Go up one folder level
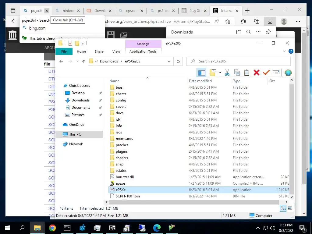This screenshot has height=234, width=312. click(84, 61)
